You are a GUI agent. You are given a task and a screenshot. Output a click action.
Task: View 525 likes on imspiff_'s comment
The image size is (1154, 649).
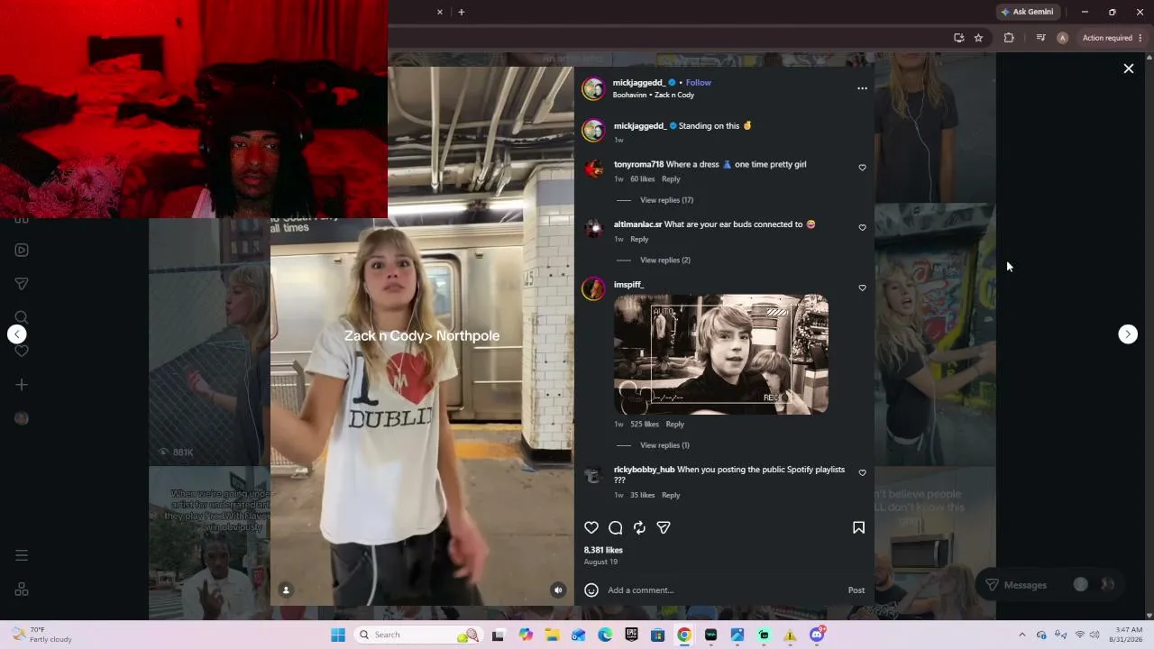[x=645, y=425]
